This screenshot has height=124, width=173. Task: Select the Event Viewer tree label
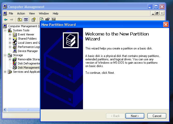(x=26, y=34)
